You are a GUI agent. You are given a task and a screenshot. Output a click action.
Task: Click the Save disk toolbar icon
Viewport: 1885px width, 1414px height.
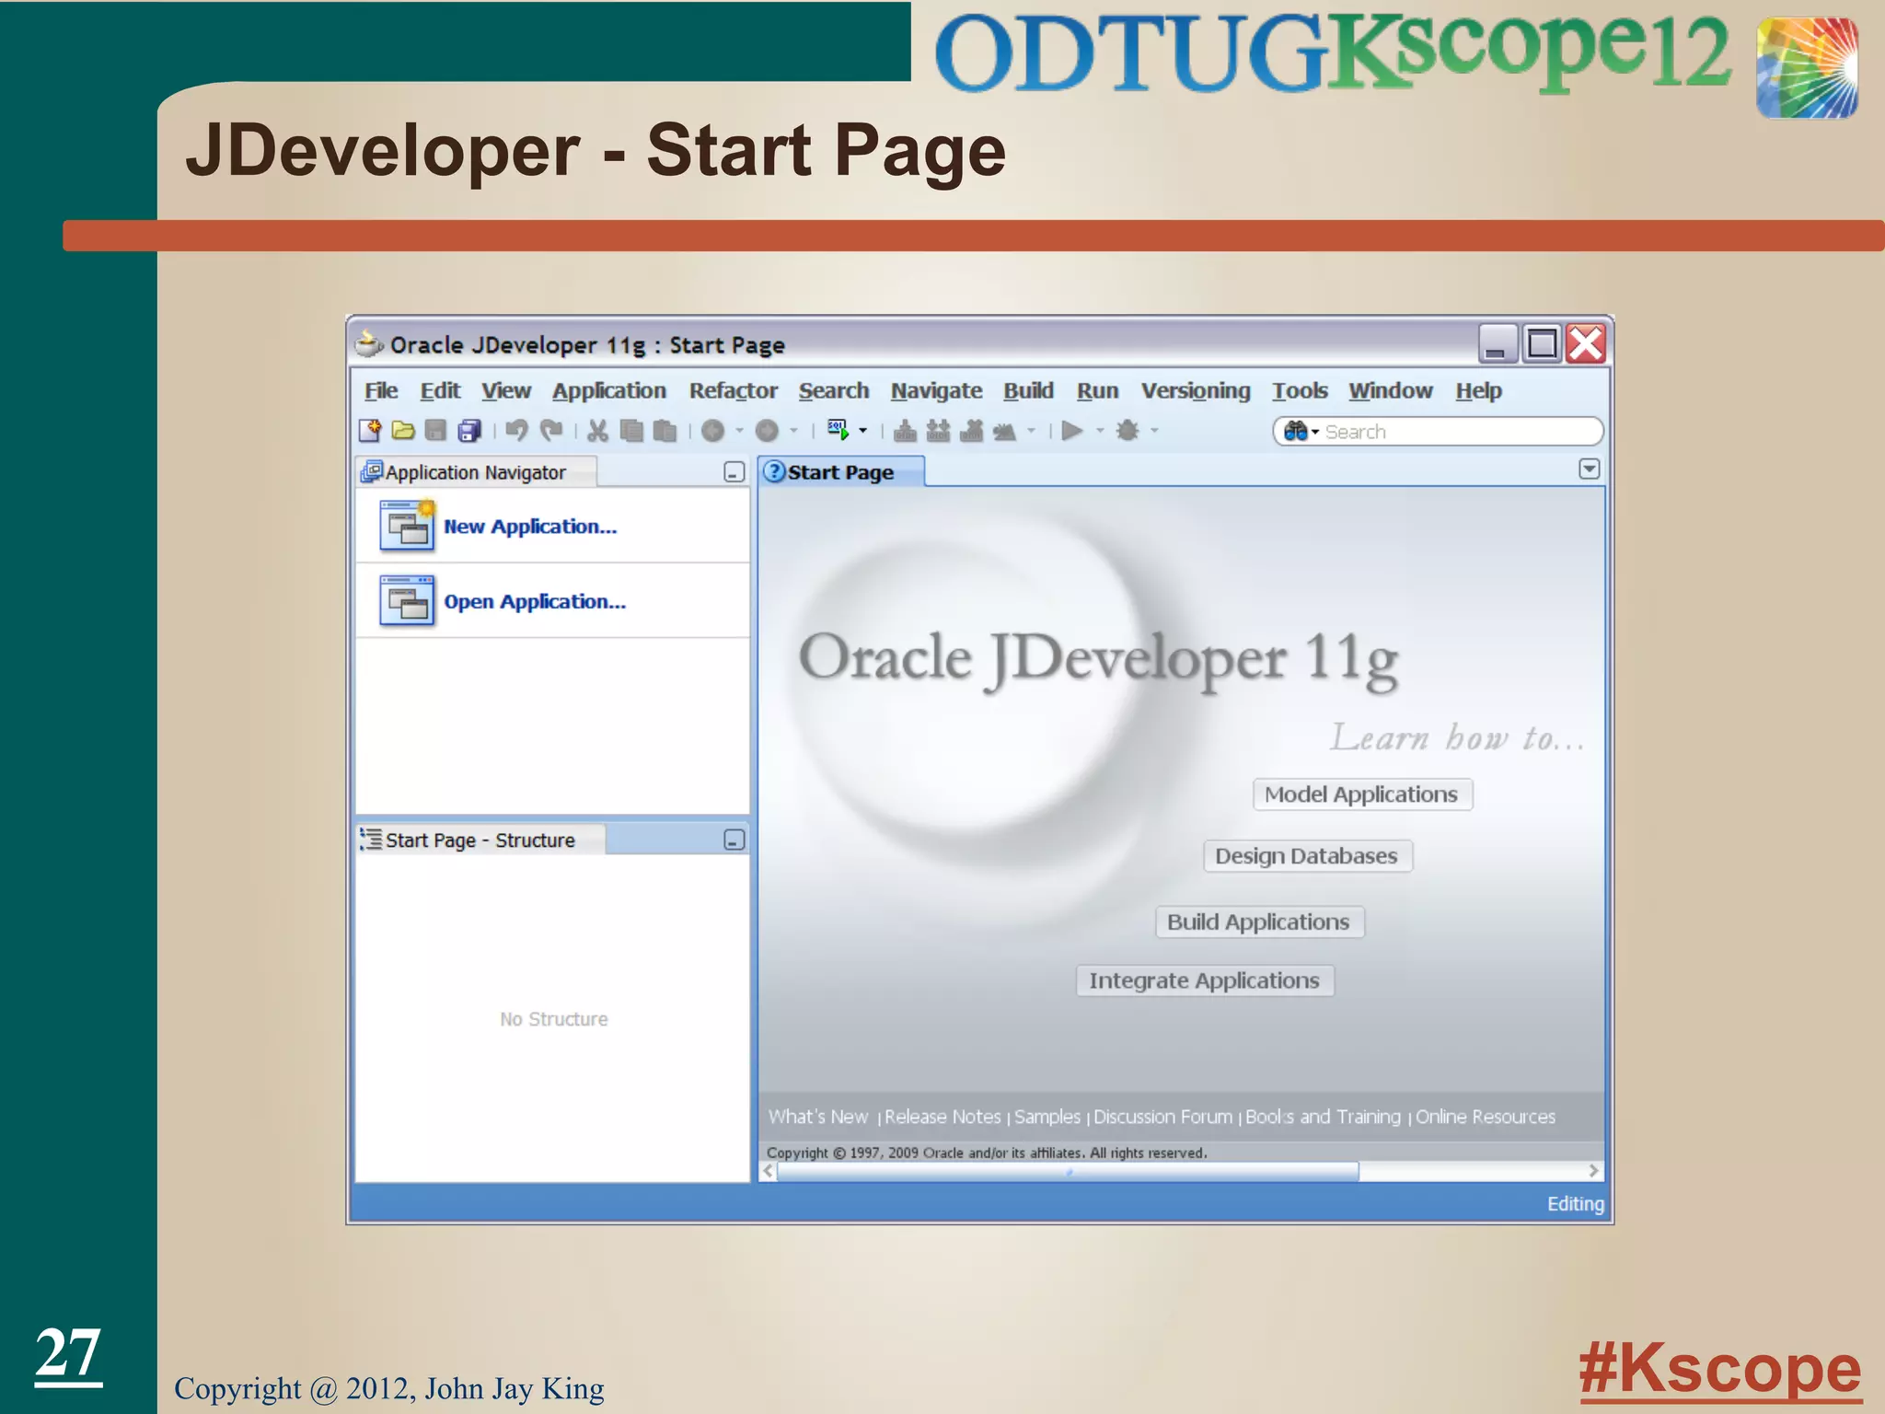coord(435,430)
